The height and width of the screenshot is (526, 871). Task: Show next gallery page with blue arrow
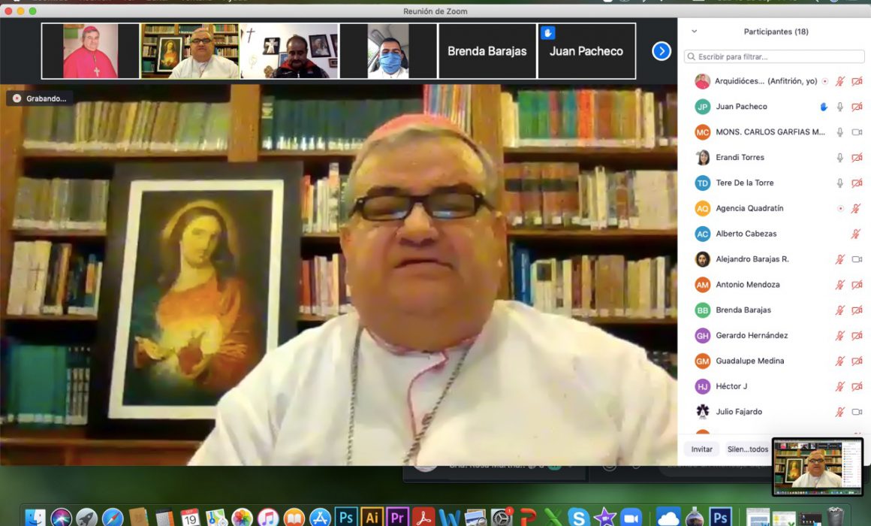click(661, 51)
